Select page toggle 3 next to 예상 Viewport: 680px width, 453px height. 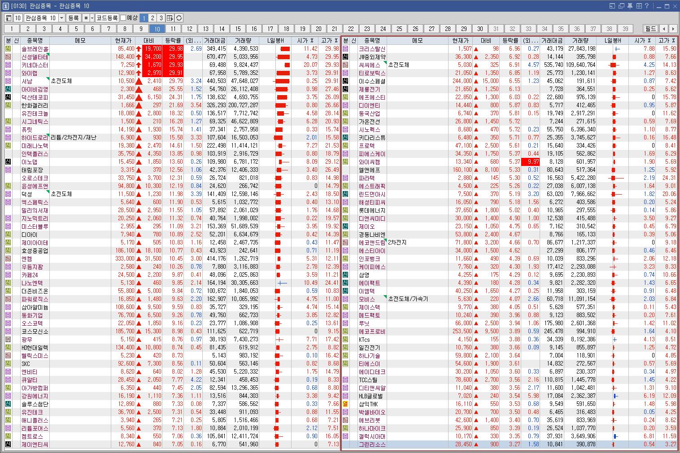161,18
